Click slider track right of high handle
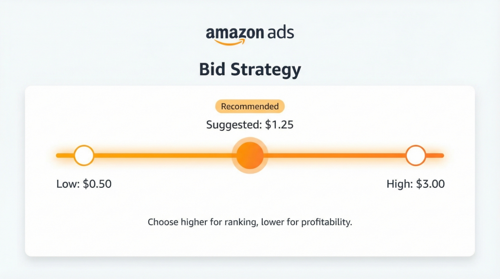500x279 pixels. click(434, 155)
